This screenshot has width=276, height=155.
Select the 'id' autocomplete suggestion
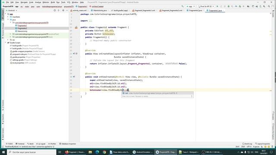(x=157, y=93)
